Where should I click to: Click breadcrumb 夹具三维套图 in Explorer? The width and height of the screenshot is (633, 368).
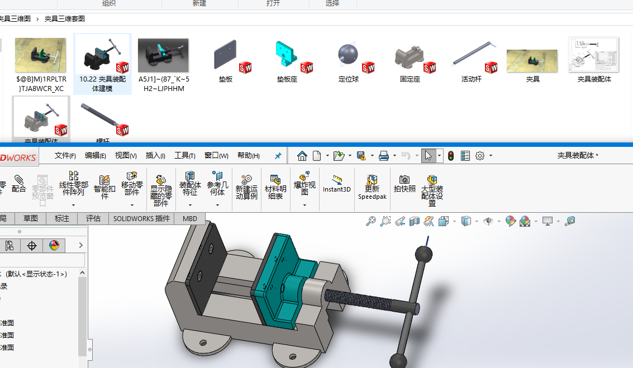click(x=65, y=18)
